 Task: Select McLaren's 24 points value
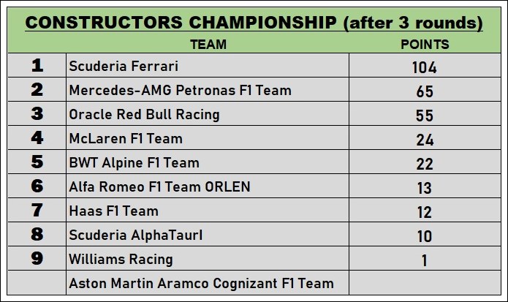click(424, 140)
